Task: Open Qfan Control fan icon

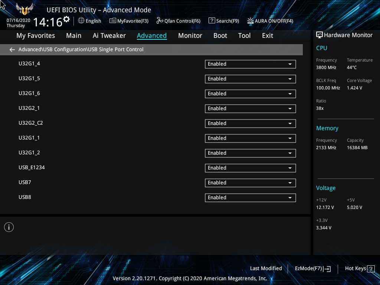Action: pos(160,21)
